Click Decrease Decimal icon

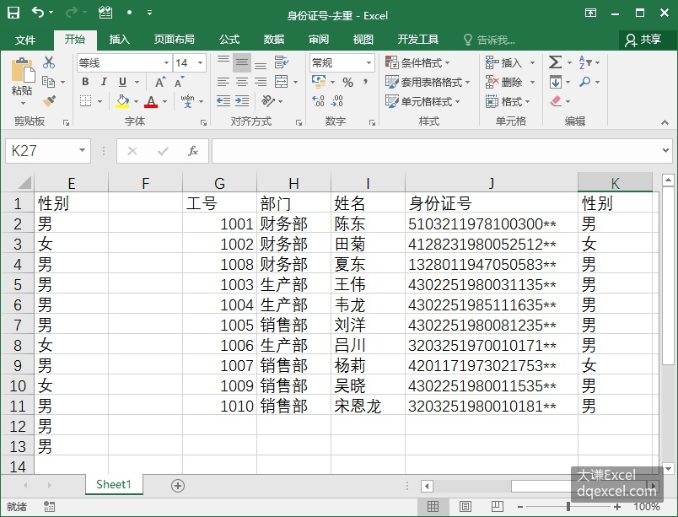pos(336,101)
